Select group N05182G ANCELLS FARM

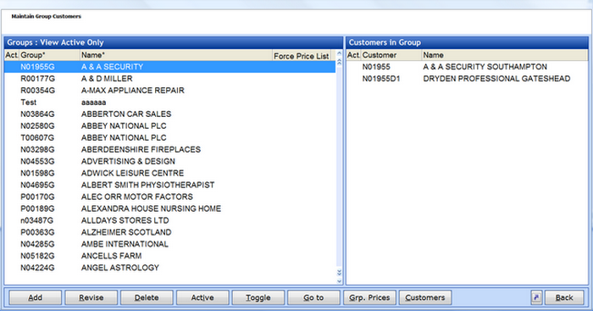[169, 256]
